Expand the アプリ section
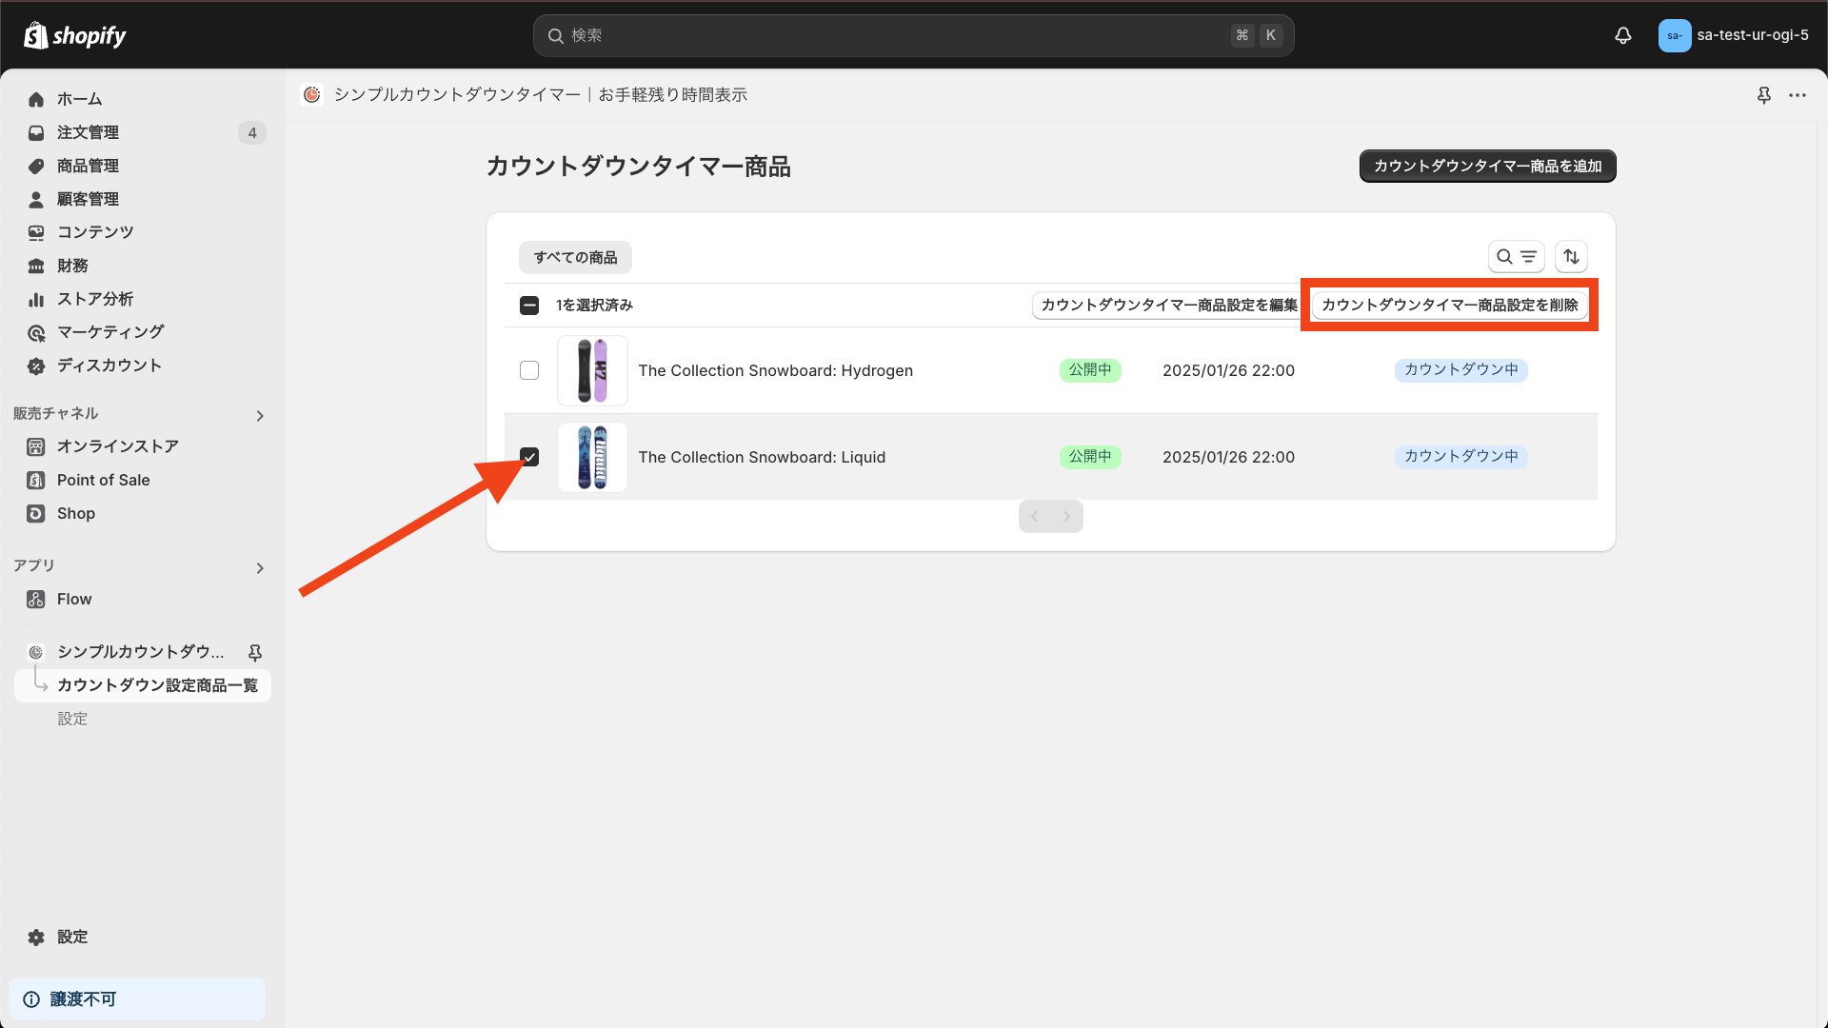Screen dimensions: 1828x1028 259,567
